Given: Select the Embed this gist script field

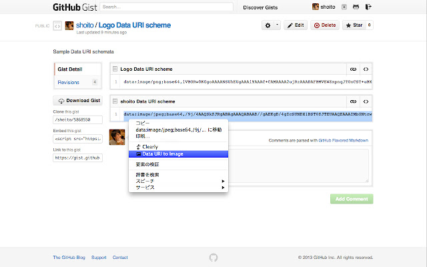Looking at the screenshot, I should click(78, 139).
